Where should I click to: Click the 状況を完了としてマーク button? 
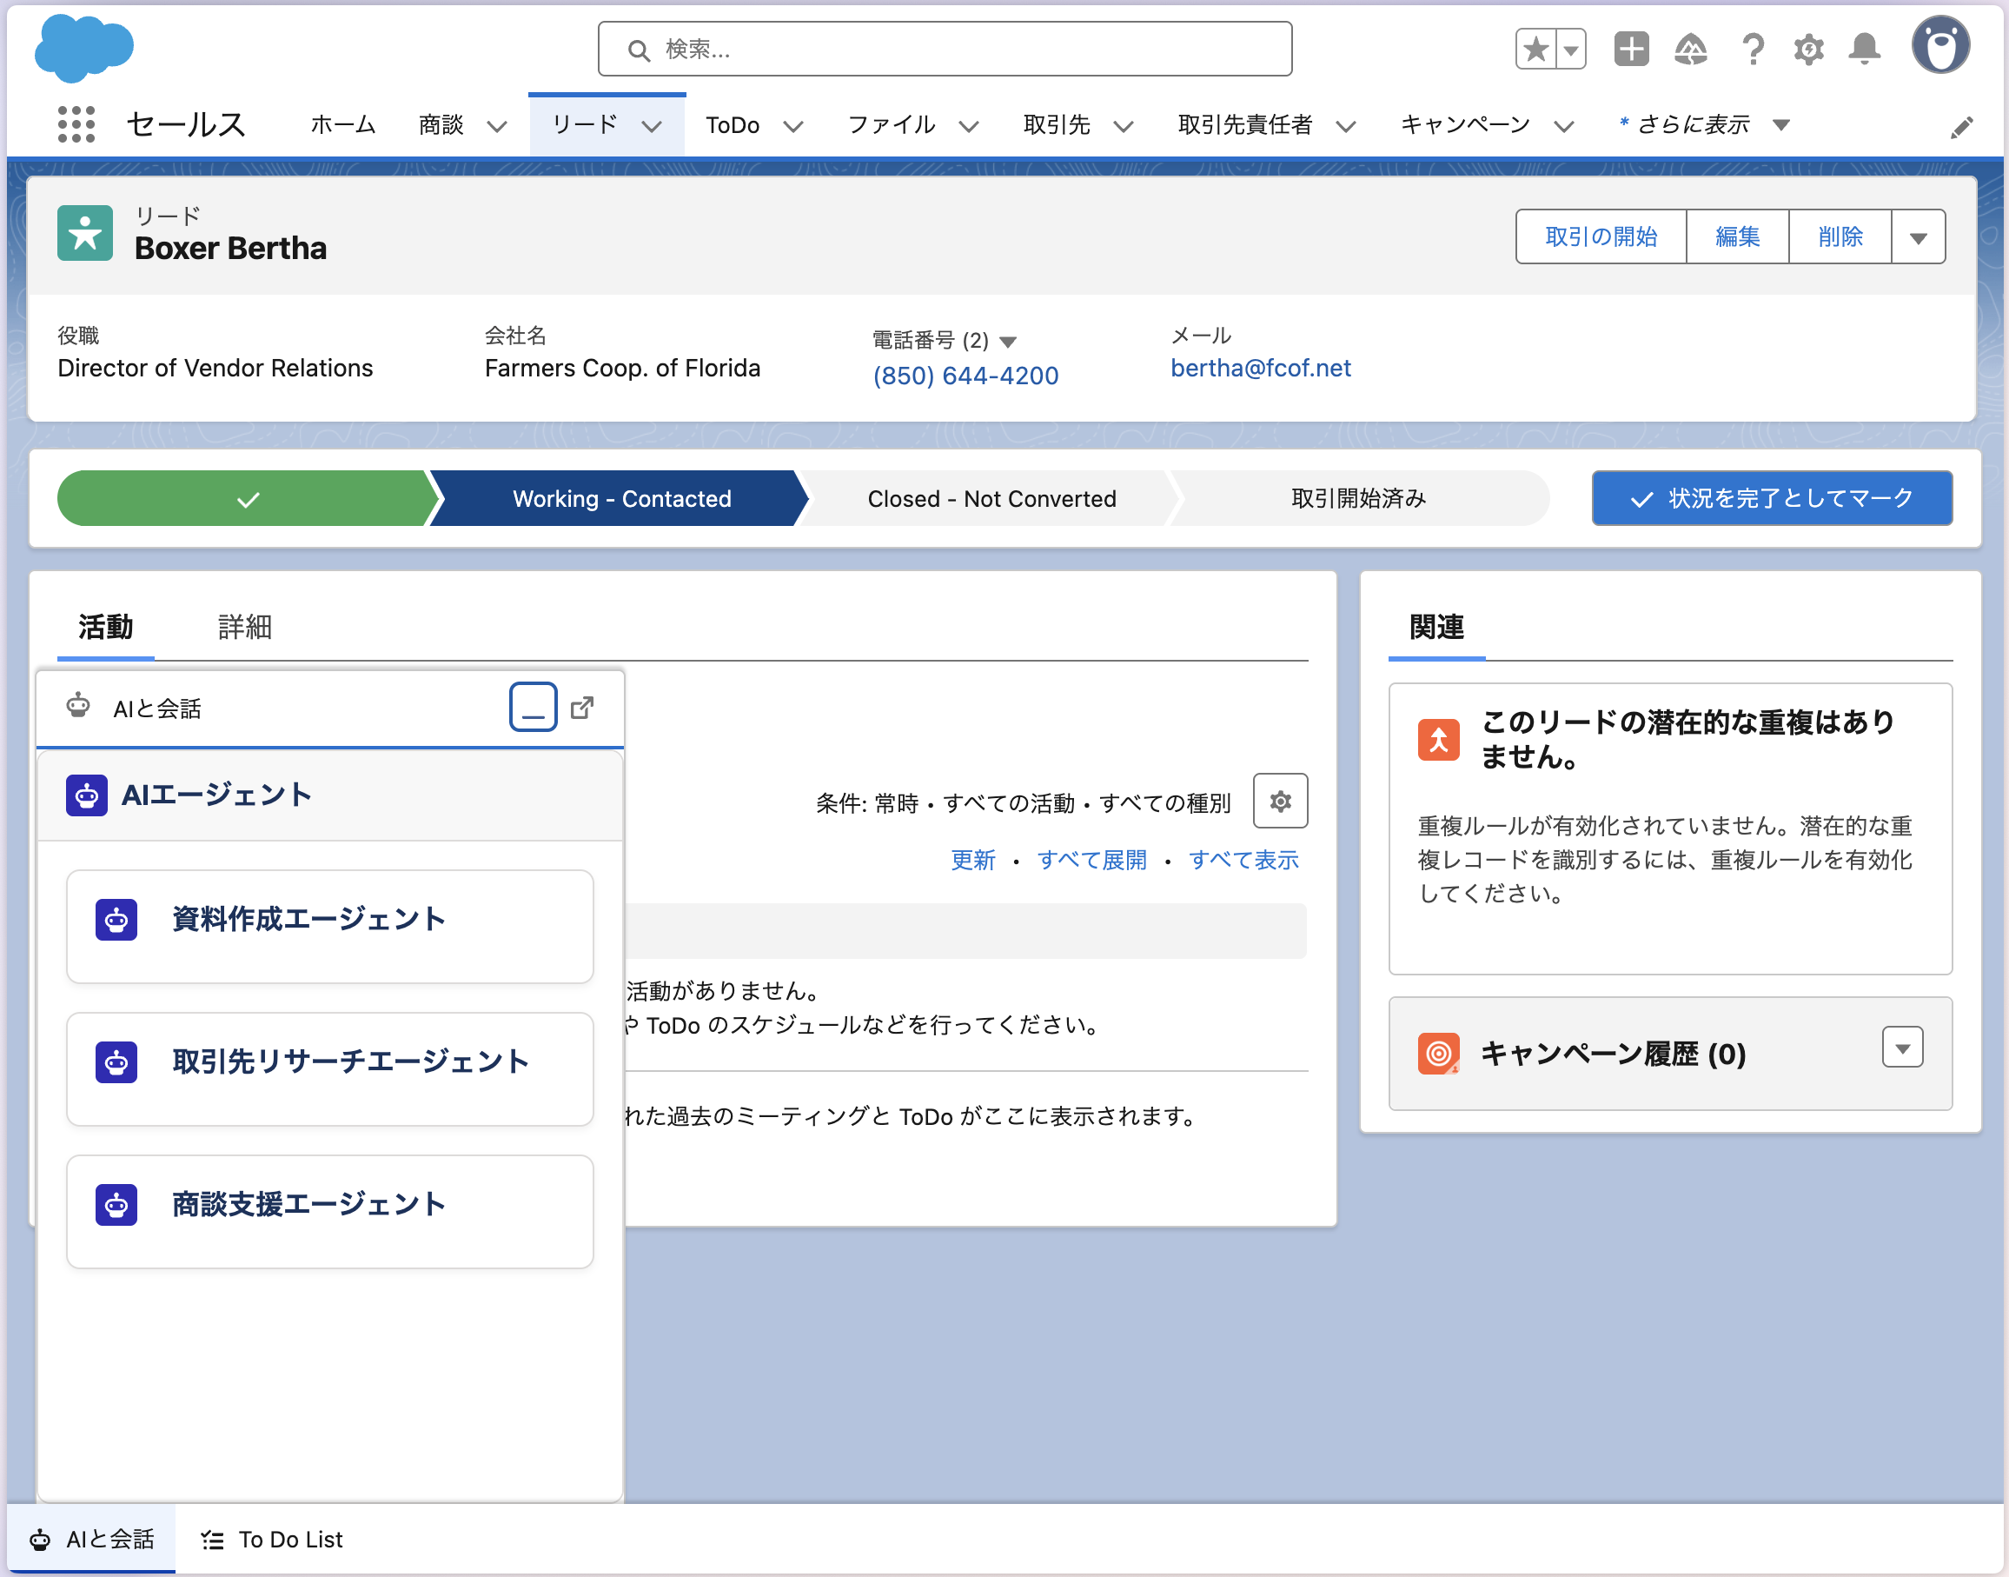1771,499
